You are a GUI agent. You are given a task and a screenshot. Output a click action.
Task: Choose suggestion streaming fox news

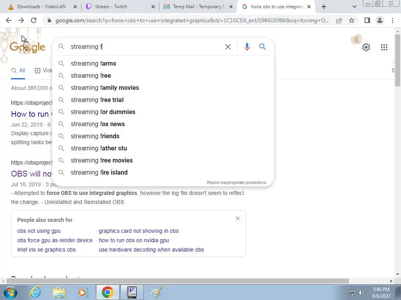(x=163, y=124)
